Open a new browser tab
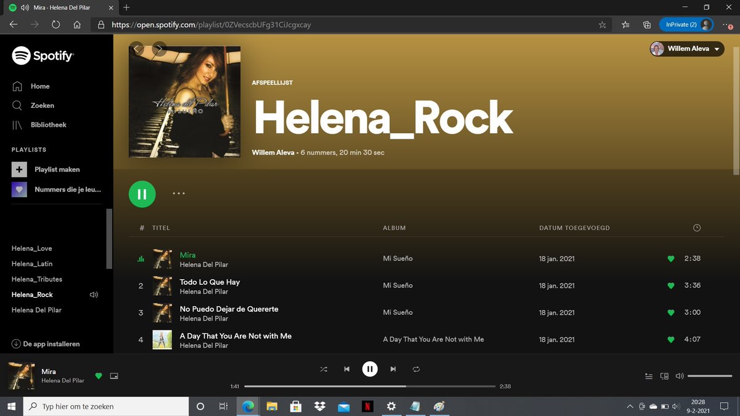740x416 pixels. coord(126,7)
